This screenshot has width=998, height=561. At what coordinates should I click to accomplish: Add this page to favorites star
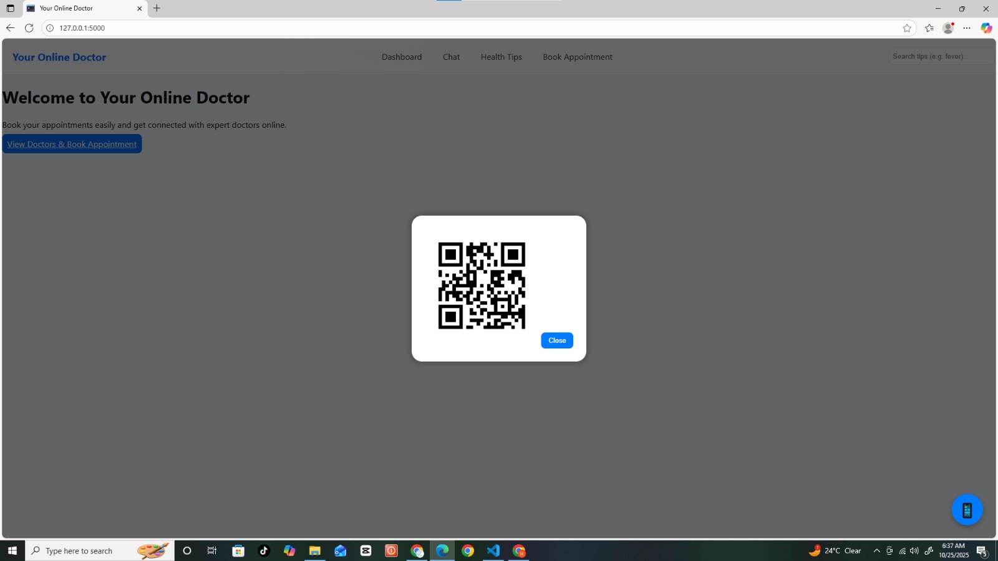click(x=907, y=28)
